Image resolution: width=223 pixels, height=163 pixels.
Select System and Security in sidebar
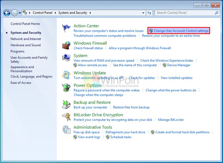26,33
